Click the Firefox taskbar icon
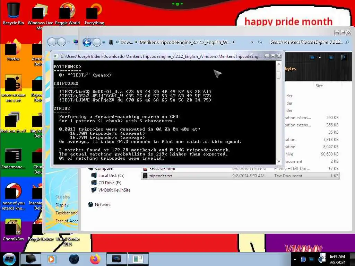The image size is (355, 266). coord(95,259)
